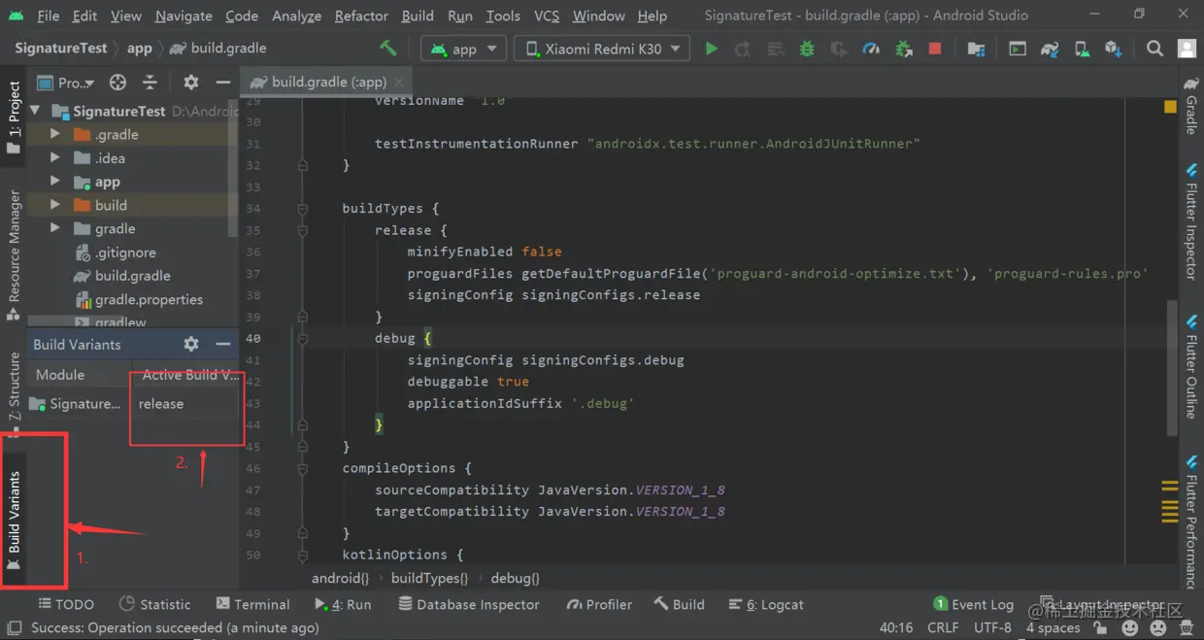Open the 6: Logcat tool window
This screenshot has height=640, width=1204.
[x=765, y=604]
